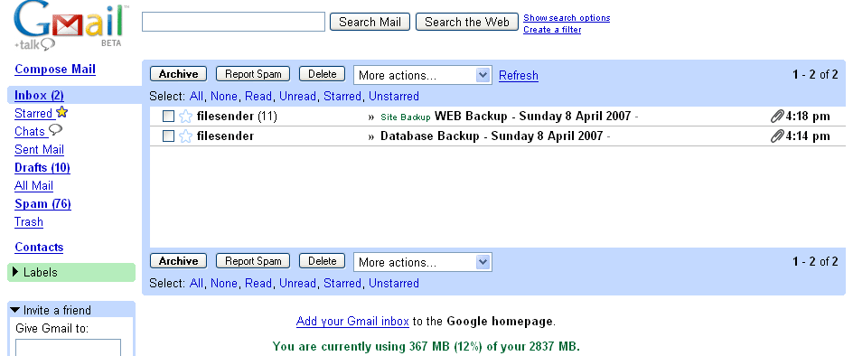Open Spam (76) folder
Viewport: 853px width, 356px height.
(x=43, y=204)
